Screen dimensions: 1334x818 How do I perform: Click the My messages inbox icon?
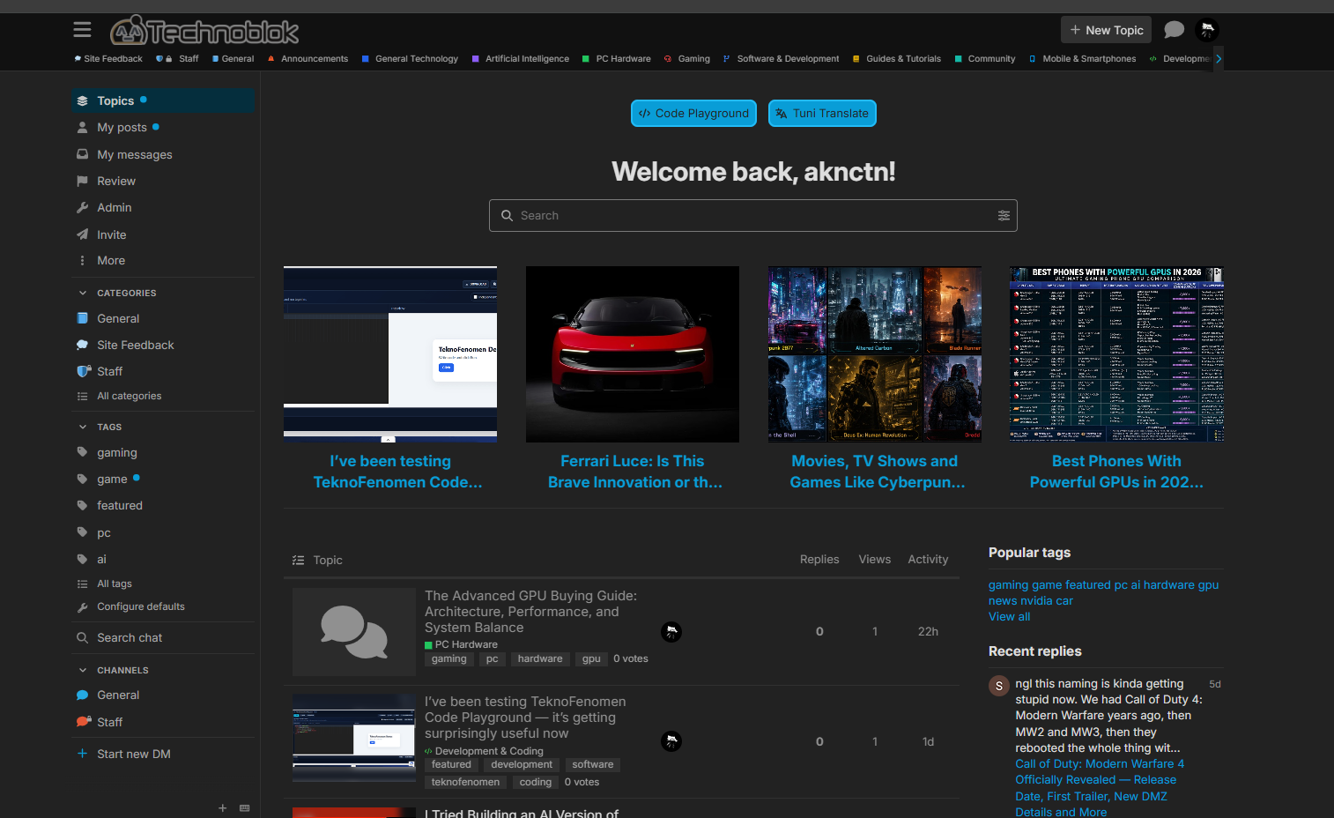[83, 154]
